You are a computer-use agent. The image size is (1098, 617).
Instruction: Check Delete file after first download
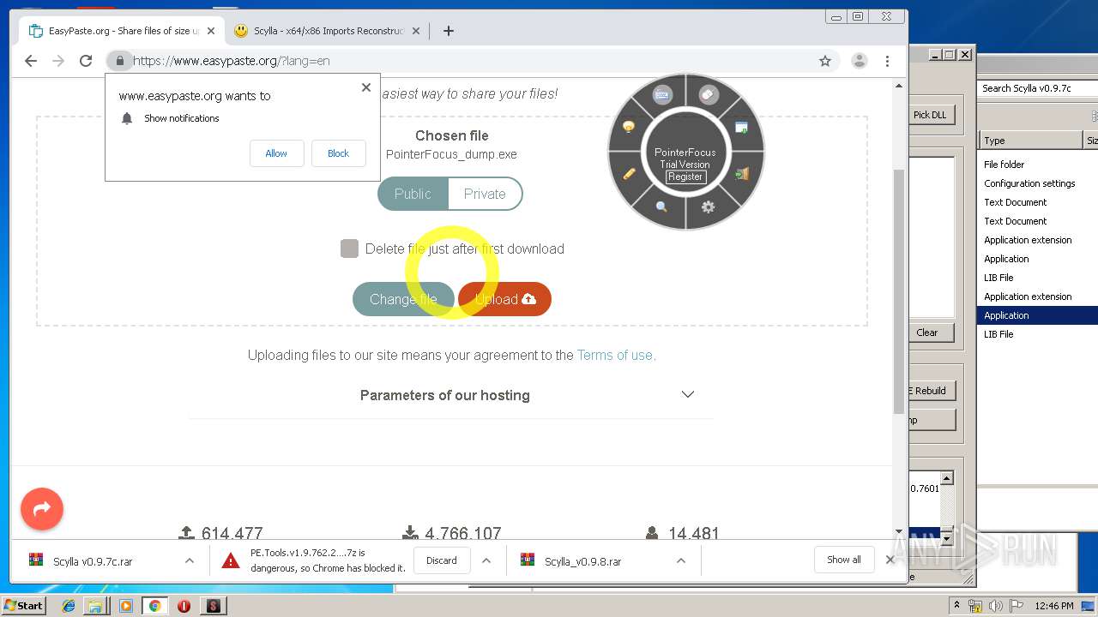[x=349, y=249]
